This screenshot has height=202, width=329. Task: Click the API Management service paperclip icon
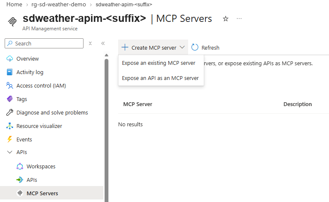click(x=12, y=21)
